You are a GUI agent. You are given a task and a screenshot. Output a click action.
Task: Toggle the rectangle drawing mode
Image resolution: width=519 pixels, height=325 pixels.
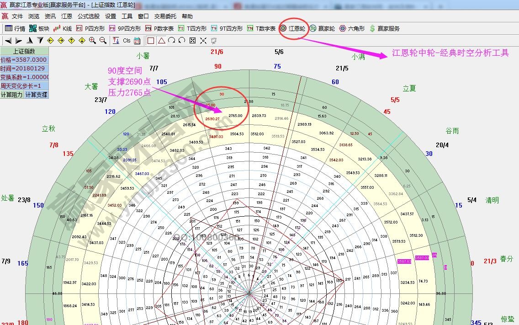(151, 40)
